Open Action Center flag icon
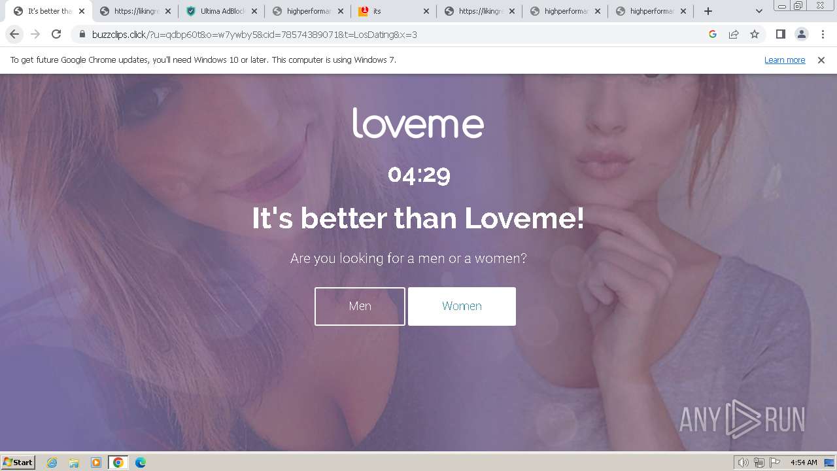 point(775,462)
